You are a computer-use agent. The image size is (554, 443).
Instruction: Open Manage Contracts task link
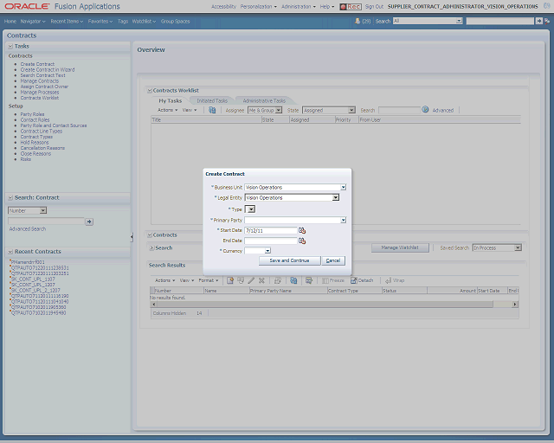(40, 80)
